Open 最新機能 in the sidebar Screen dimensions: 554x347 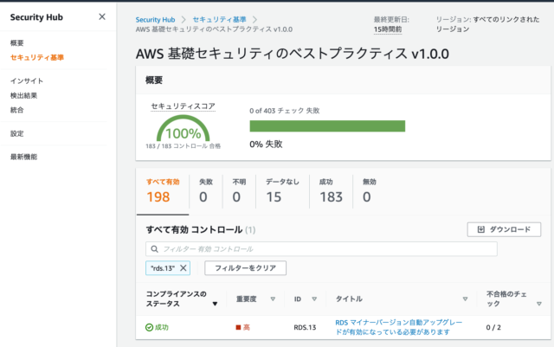[x=23, y=157]
